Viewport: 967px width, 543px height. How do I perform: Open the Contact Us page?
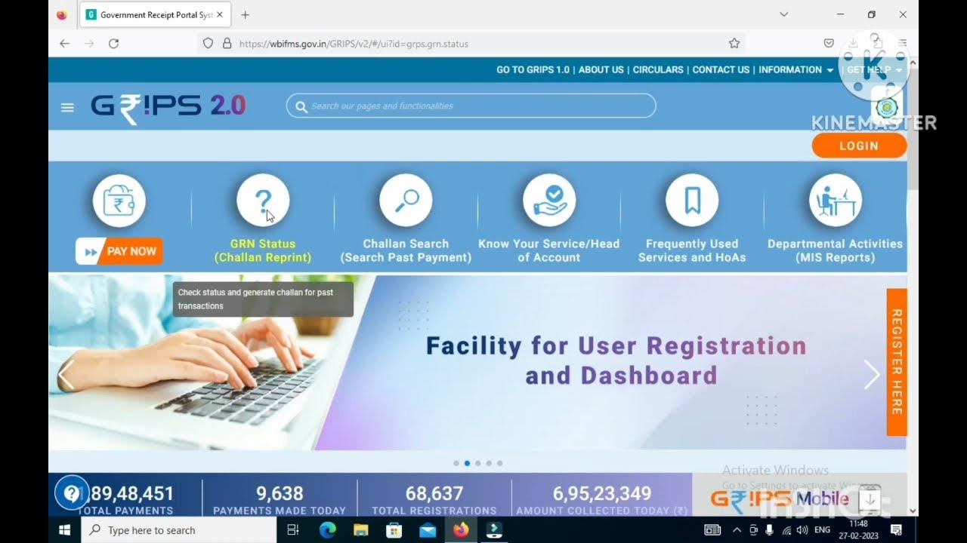click(721, 69)
